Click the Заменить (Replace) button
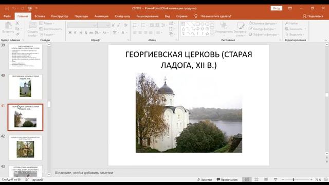Screen dimensions: 329x185 [x=296, y=29]
